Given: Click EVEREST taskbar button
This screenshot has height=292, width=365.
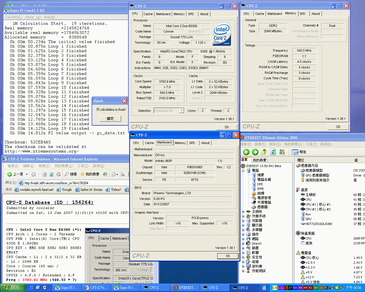Looking at the screenshot, I should click(x=185, y=288).
